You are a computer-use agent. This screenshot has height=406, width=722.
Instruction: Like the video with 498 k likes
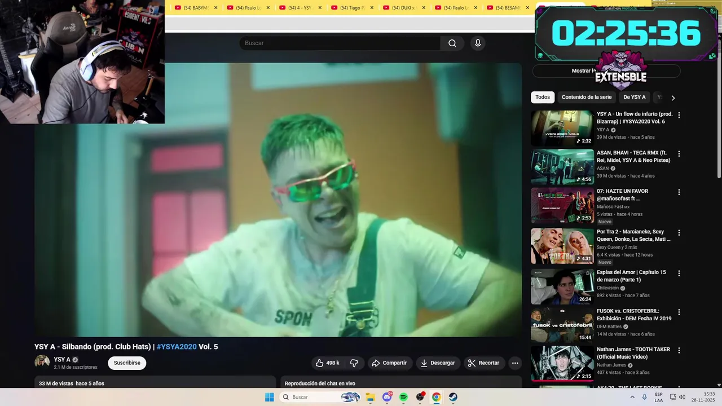tap(327, 363)
